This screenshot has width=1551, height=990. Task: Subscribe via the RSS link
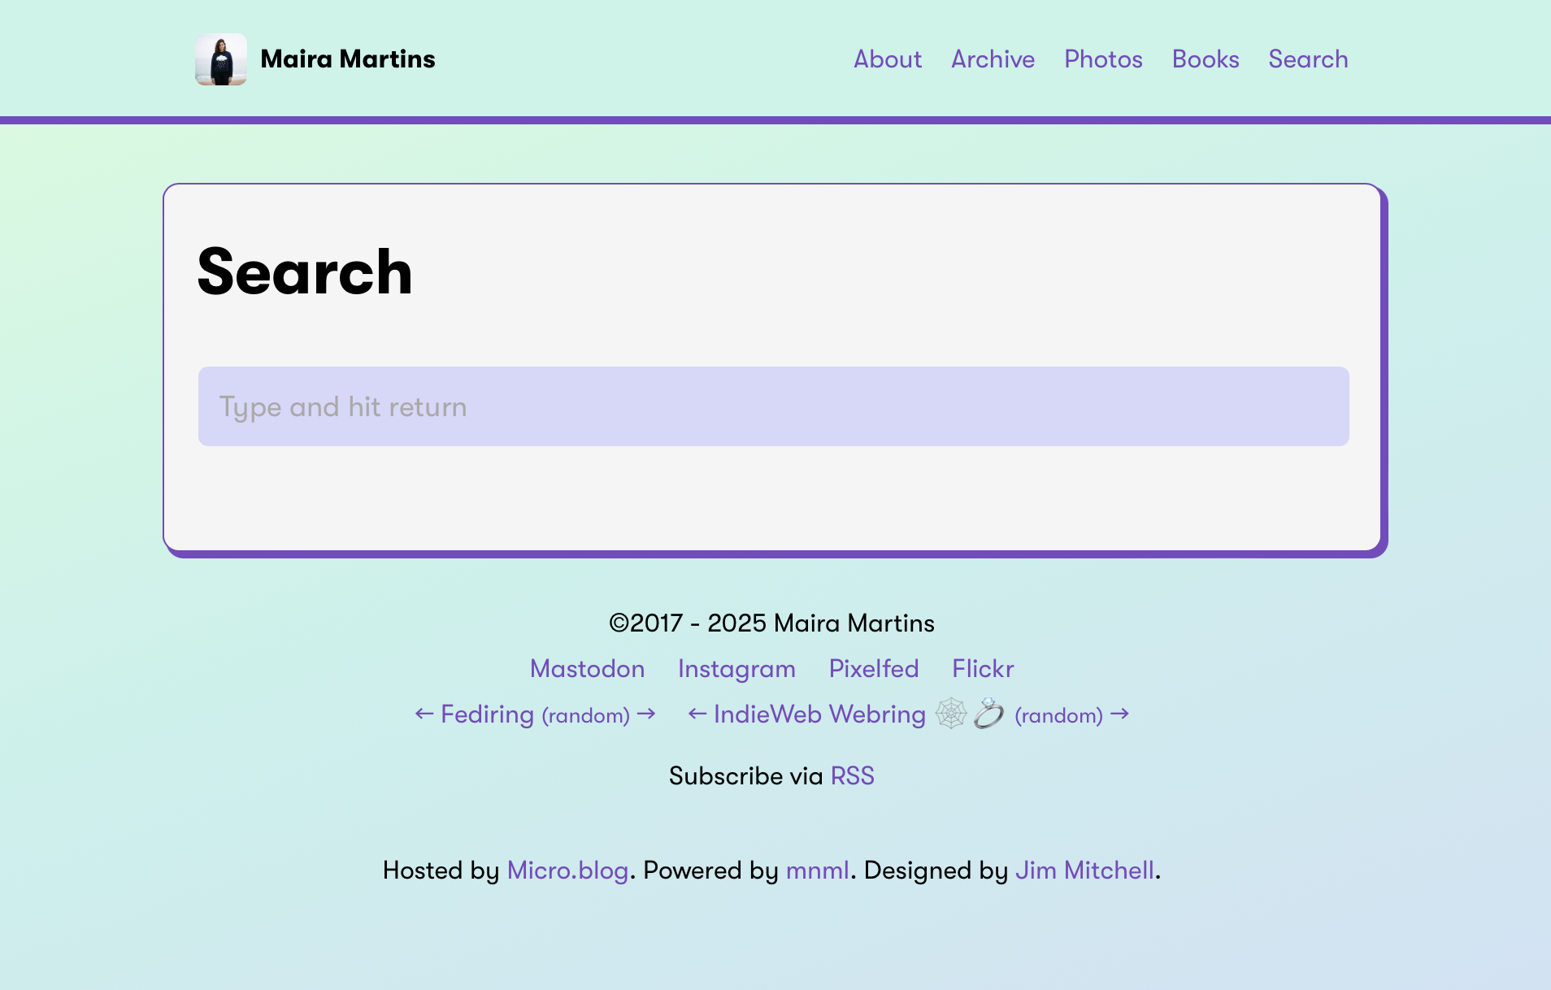852,775
